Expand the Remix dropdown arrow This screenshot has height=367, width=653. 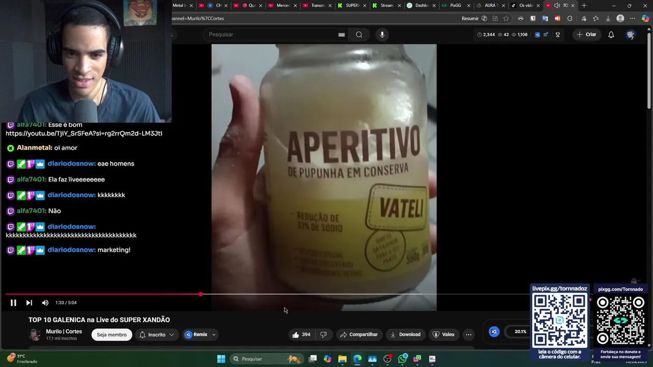(214, 335)
